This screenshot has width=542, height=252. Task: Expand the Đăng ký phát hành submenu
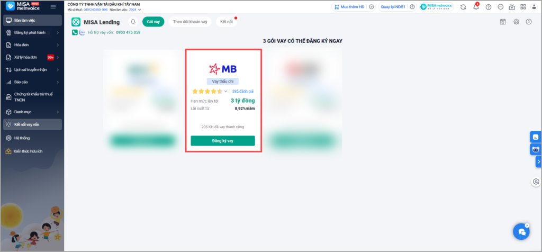click(x=57, y=32)
